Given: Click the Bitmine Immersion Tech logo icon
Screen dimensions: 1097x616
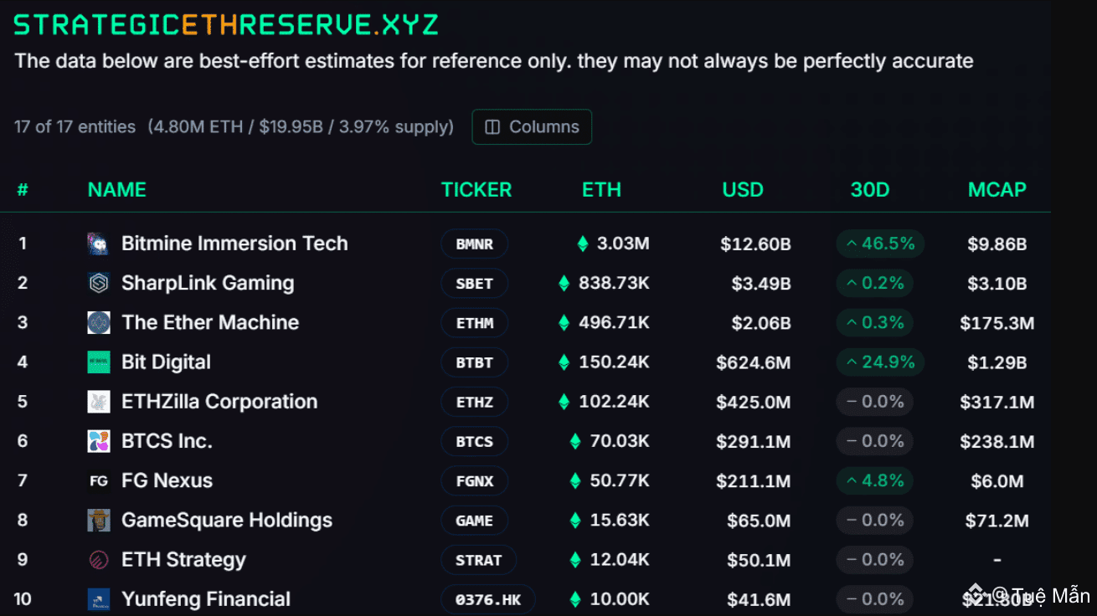Looking at the screenshot, I should pyautogui.click(x=99, y=244).
